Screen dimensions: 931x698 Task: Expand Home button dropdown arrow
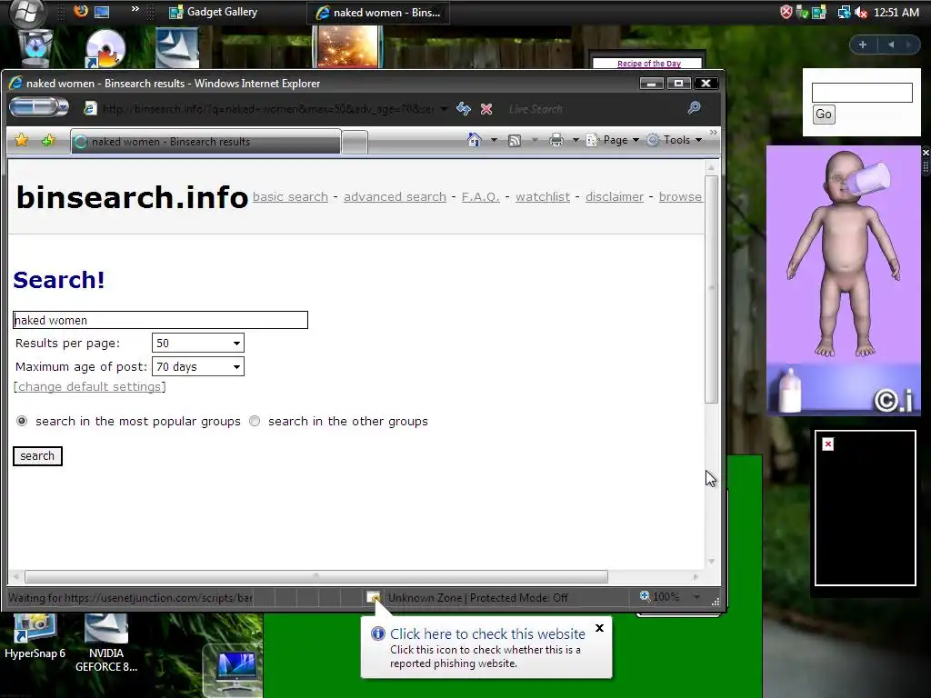point(494,140)
